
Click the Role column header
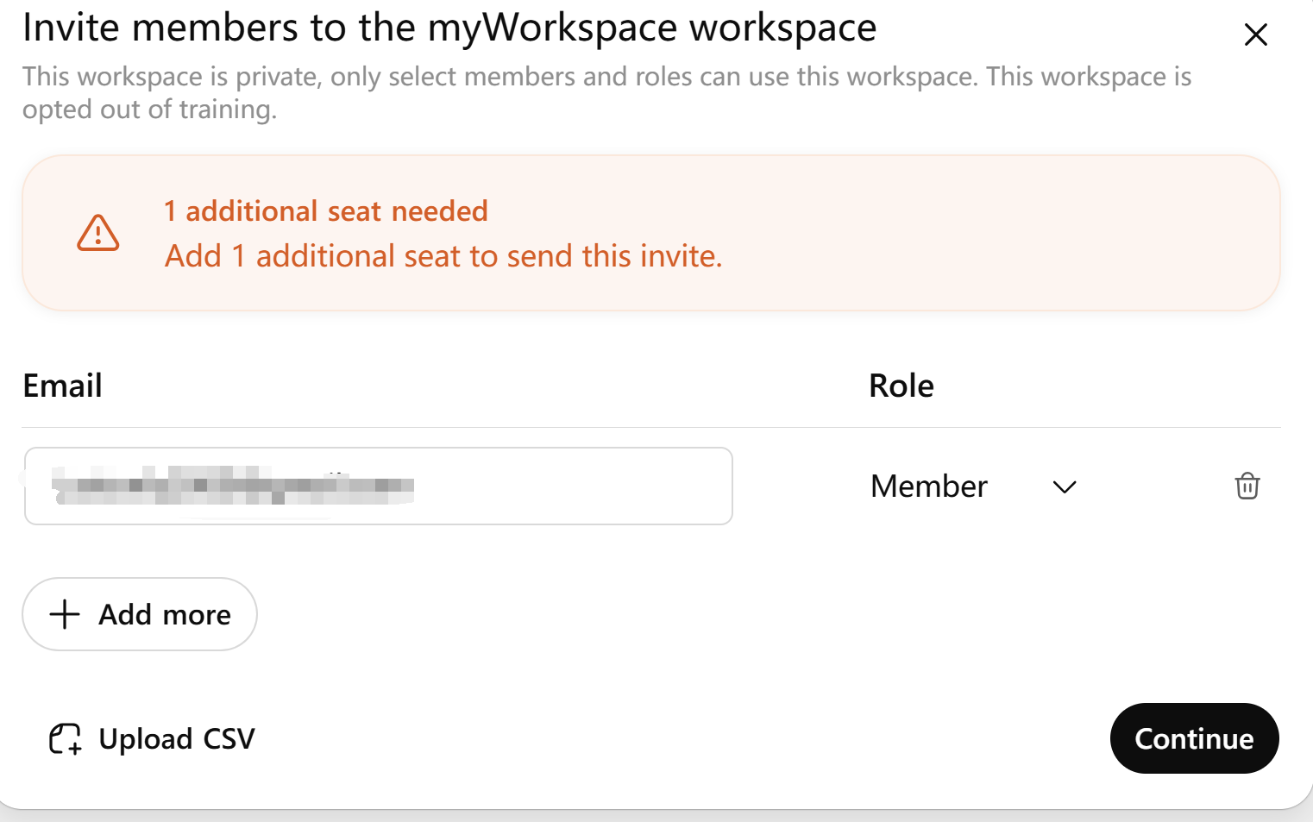[902, 386]
